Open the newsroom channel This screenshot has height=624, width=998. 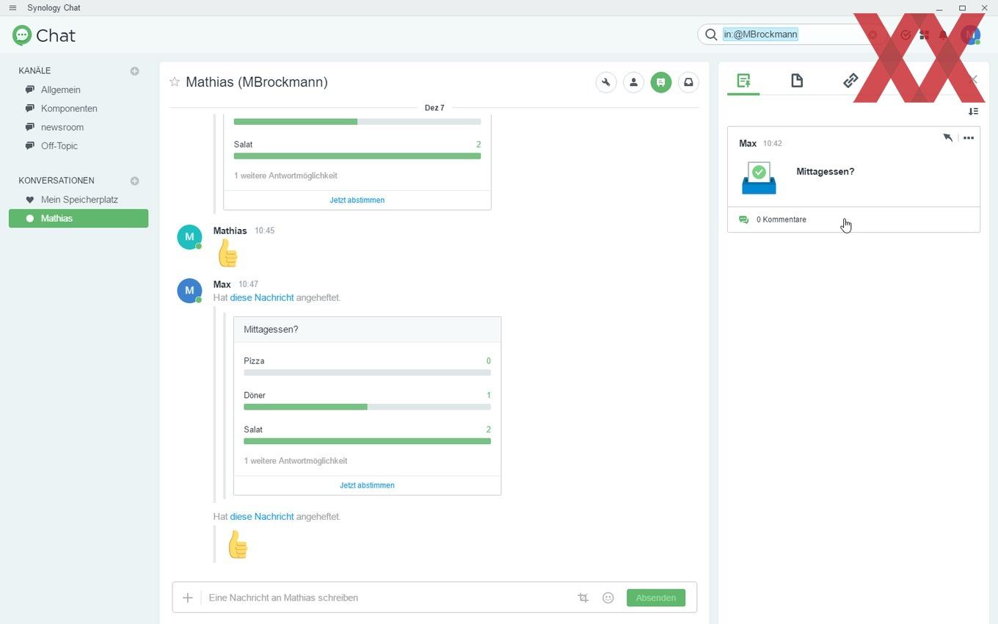(x=62, y=127)
